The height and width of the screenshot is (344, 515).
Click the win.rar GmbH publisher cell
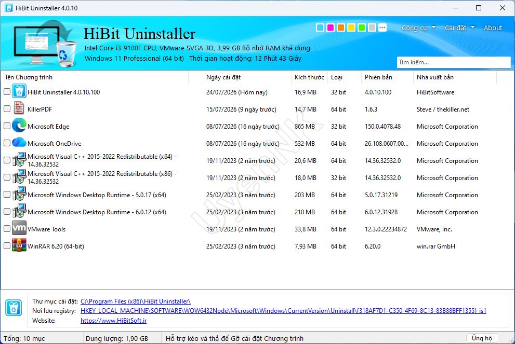click(436, 246)
